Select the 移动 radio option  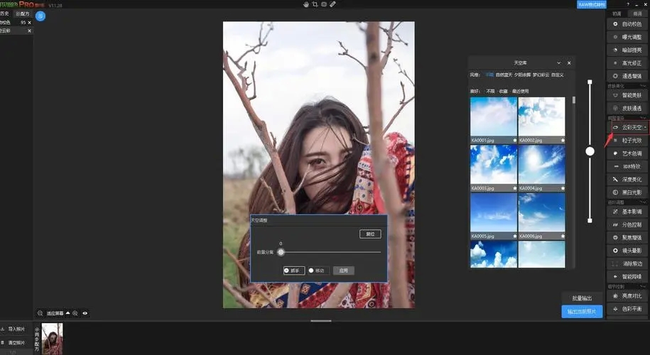318,271
